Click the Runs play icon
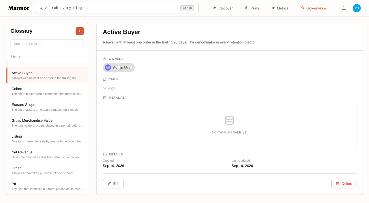This screenshot has width=369, height=203. (x=247, y=8)
